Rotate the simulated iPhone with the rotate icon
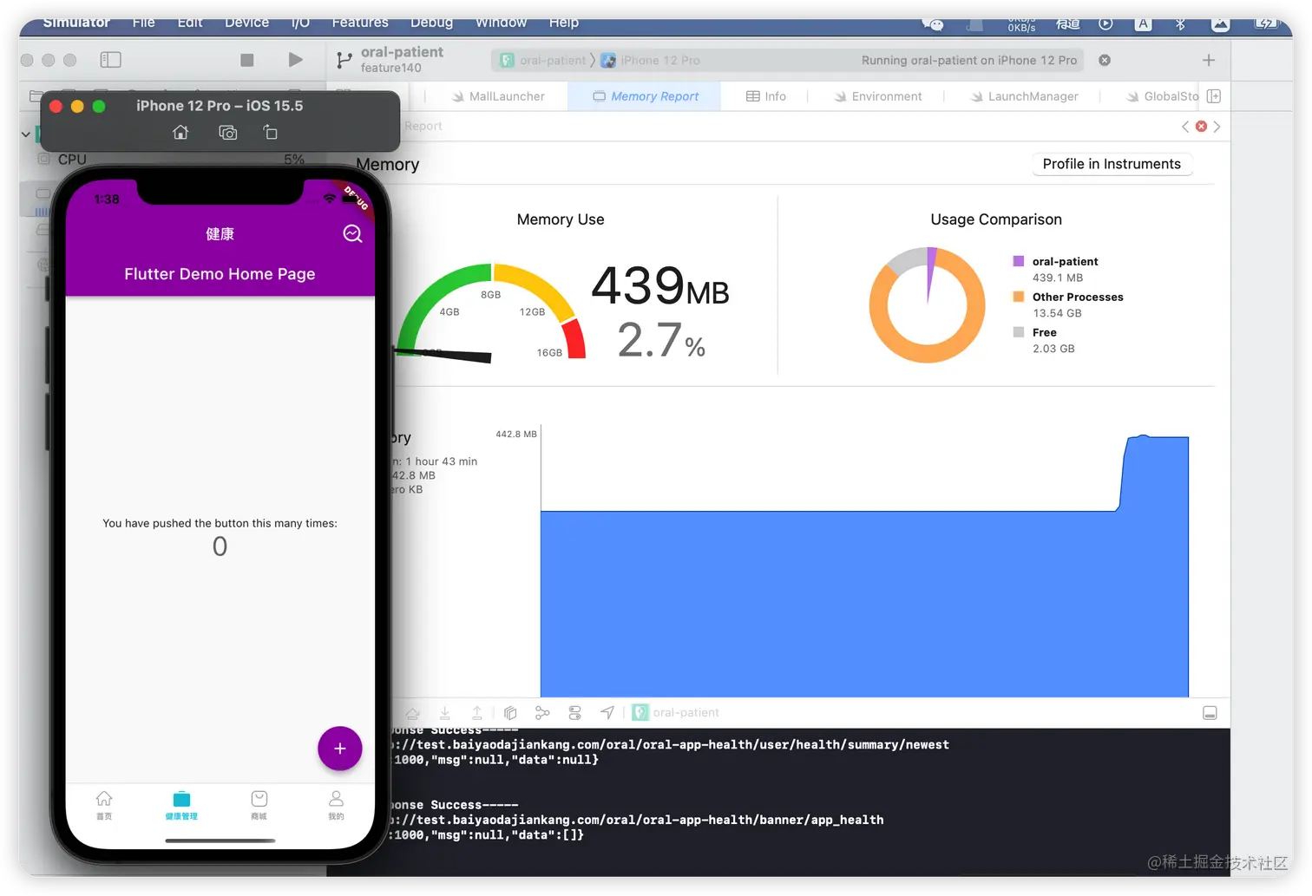The height and width of the screenshot is (896, 1312). pos(271,133)
